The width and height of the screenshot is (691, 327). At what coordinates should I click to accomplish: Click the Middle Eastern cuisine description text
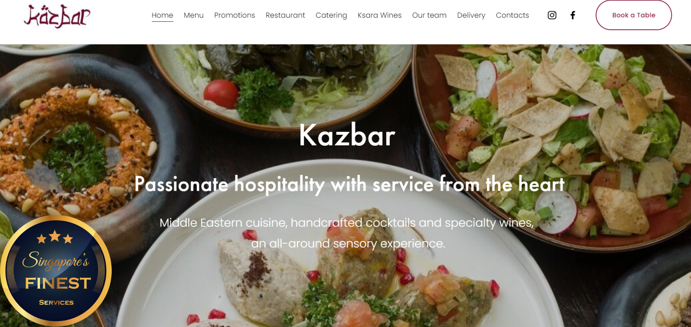tap(347, 233)
